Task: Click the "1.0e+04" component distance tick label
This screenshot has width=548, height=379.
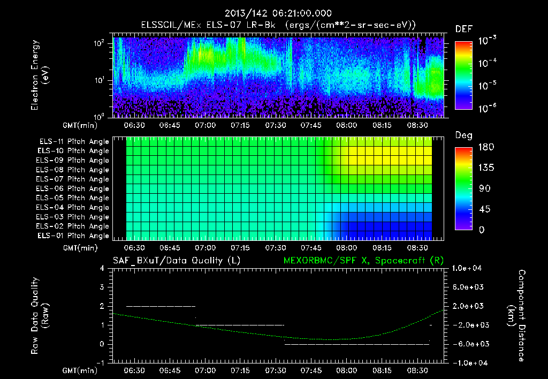Action: click(467, 268)
